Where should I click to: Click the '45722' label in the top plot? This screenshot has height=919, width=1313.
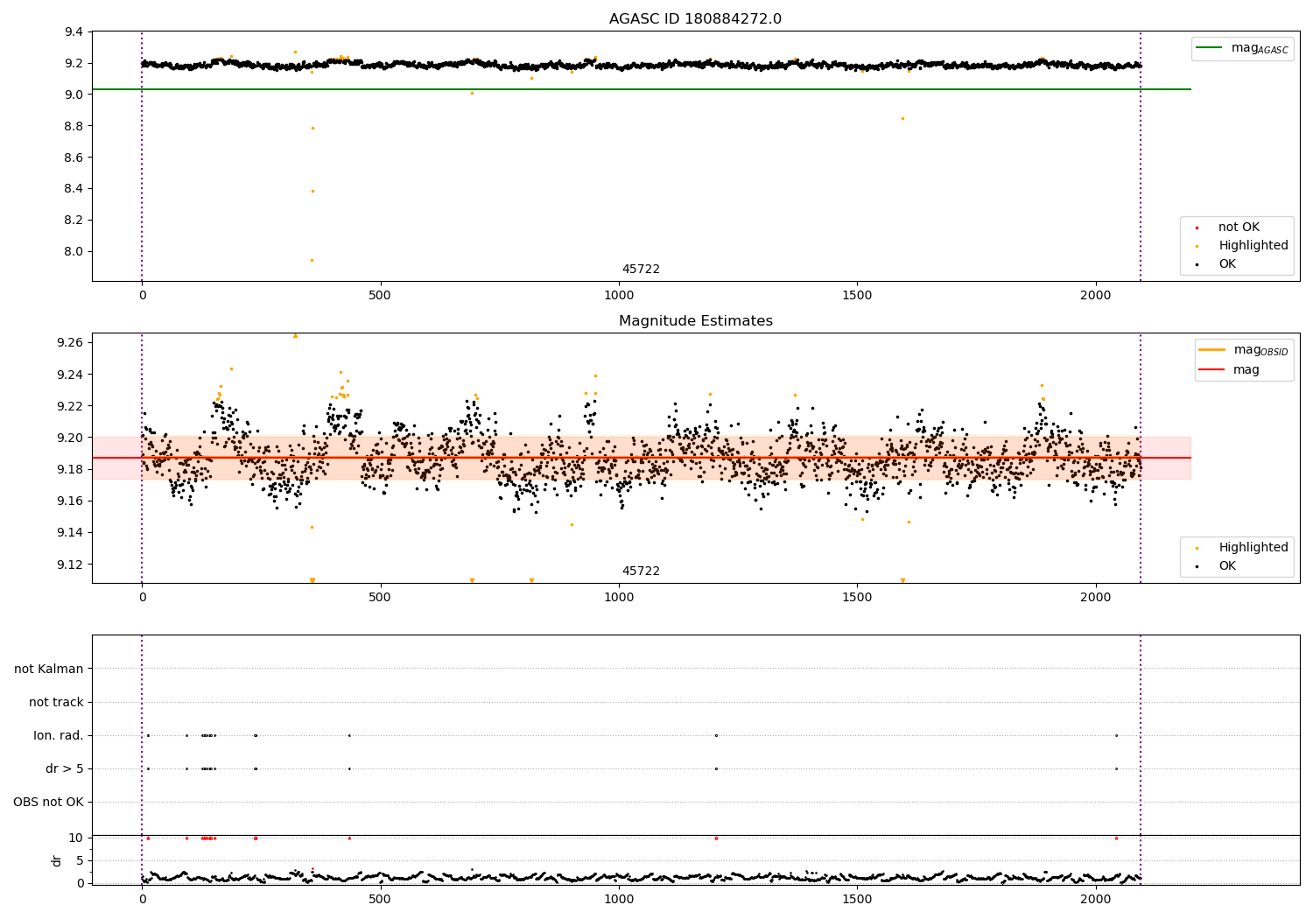pyautogui.click(x=641, y=270)
